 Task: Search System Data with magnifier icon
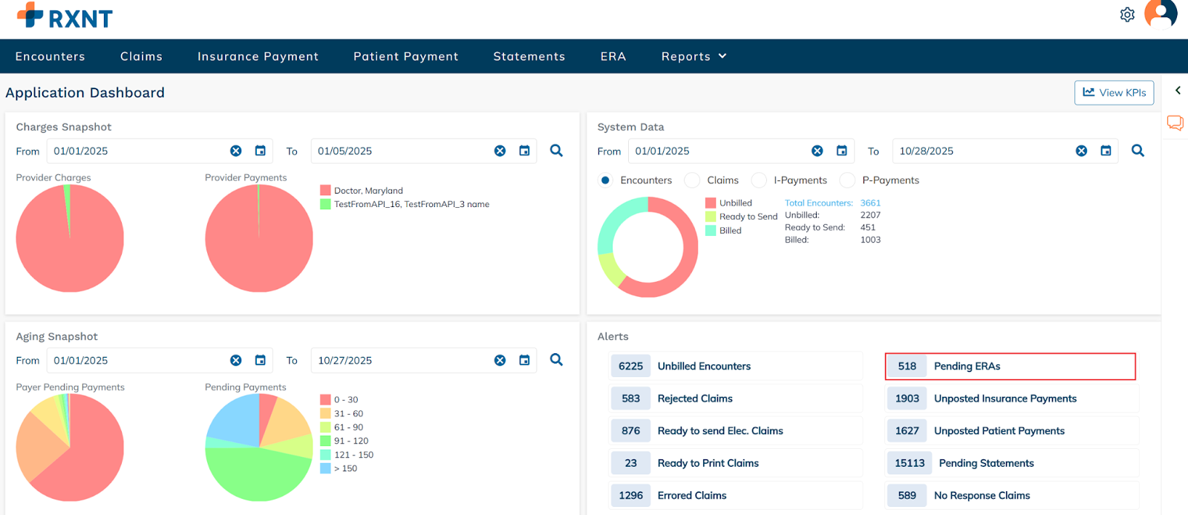(1138, 151)
